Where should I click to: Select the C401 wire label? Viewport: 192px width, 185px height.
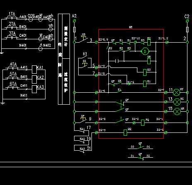23,36
